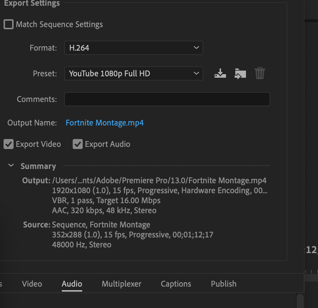Click the Fortnite Montage.mp4 output name link
This screenshot has height=308, width=318.
[x=105, y=123]
